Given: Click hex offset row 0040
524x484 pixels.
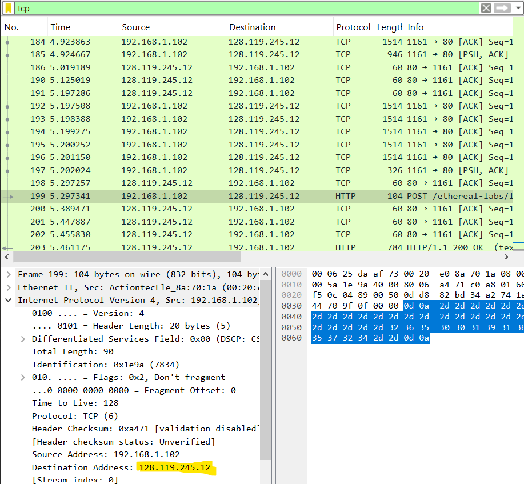Looking at the screenshot, I should (x=291, y=317).
